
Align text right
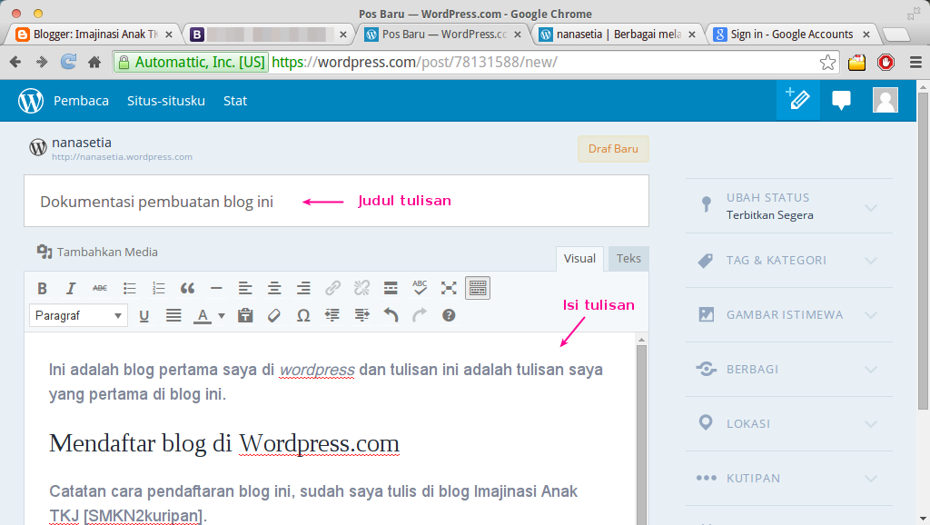click(x=303, y=288)
